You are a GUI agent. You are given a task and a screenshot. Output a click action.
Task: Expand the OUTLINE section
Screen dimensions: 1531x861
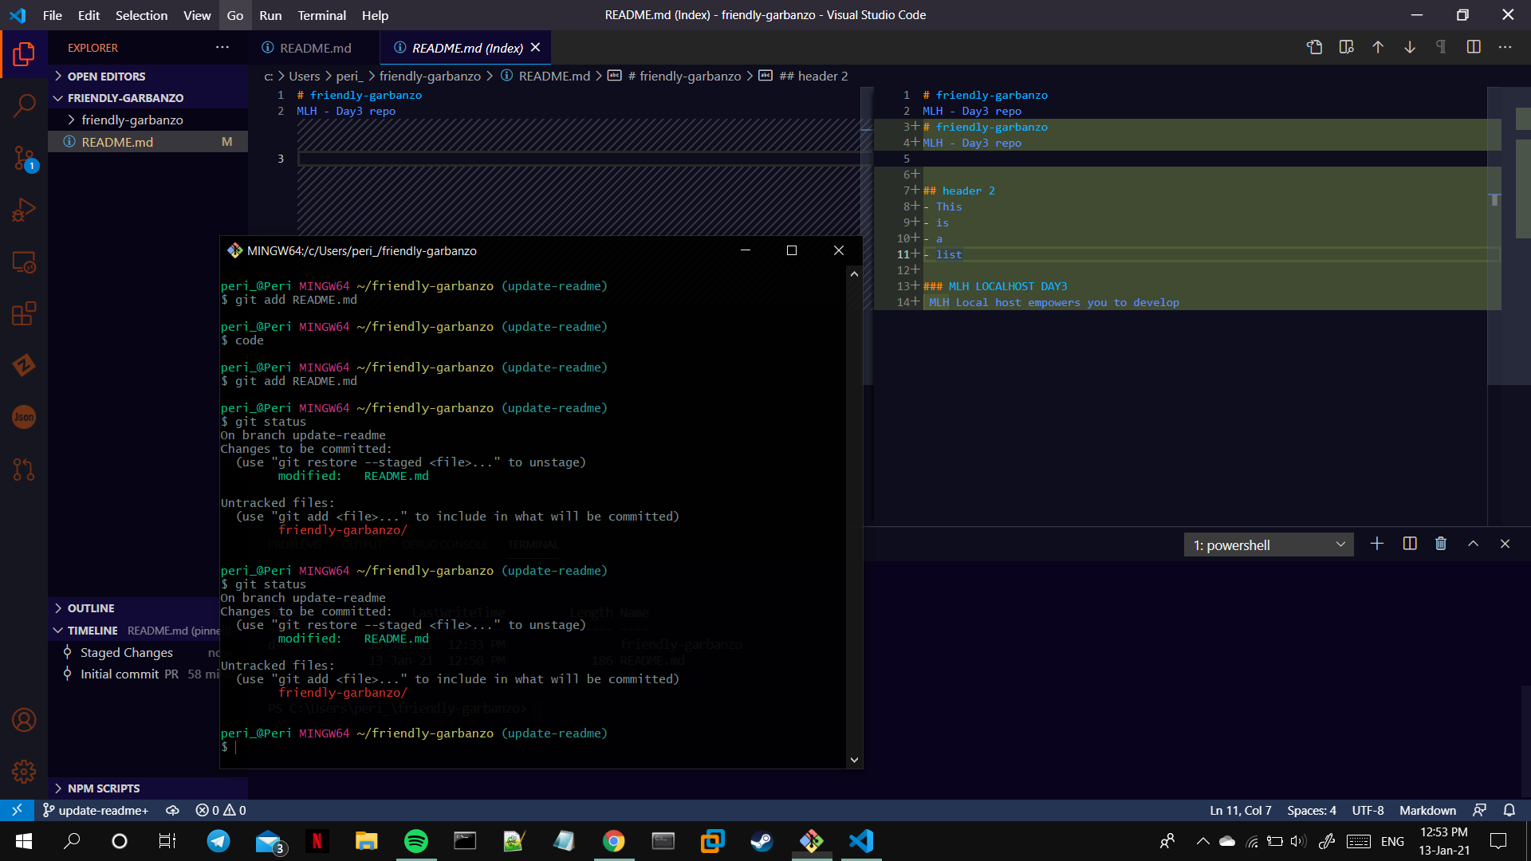point(90,608)
